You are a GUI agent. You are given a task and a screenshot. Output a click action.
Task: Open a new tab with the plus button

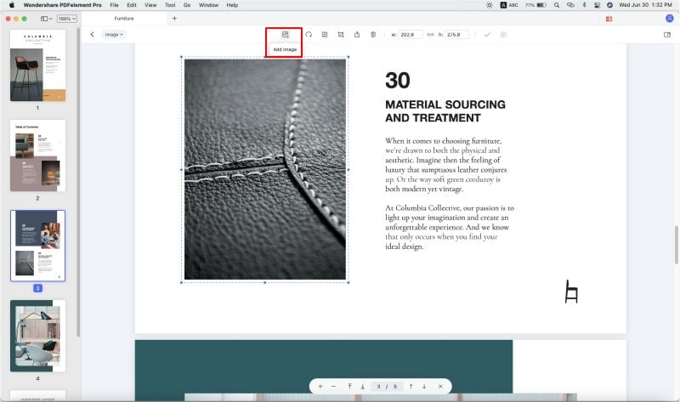pos(174,18)
